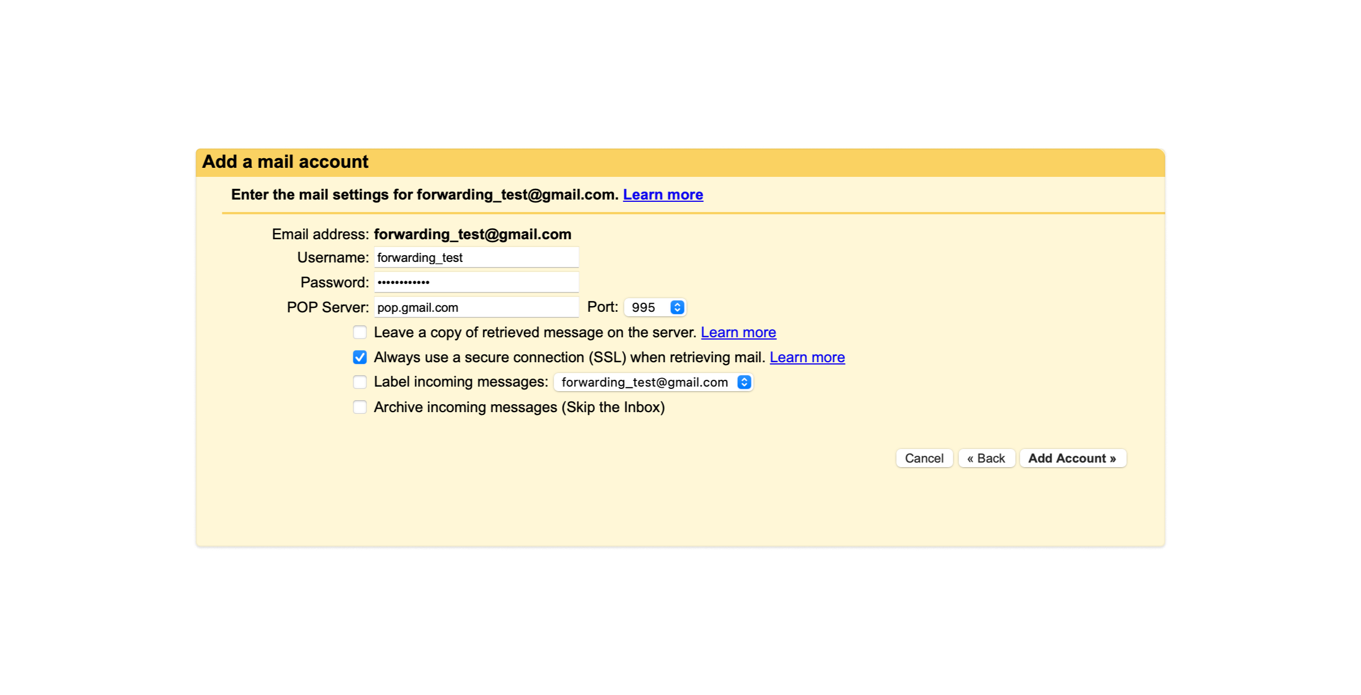Click the bold forwarding_test@gmail.com email address value

(x=472, y=234)
